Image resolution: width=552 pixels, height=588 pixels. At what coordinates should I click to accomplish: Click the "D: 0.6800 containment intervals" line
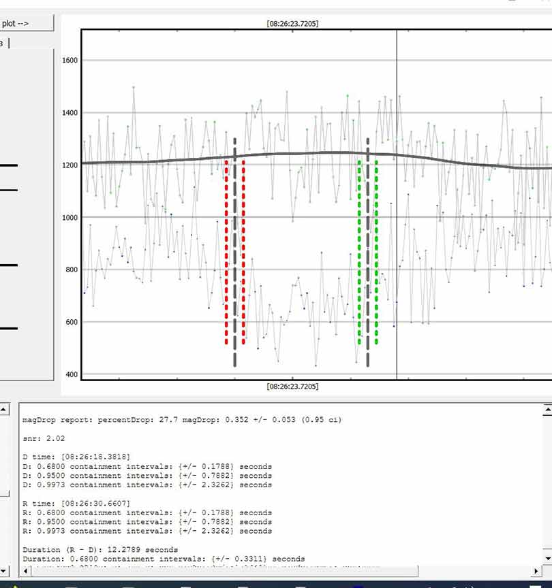tap(147, 466)
